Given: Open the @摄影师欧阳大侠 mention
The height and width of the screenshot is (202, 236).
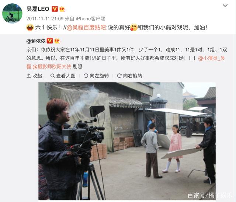Looking at the screenshot, I should tap(52, 67).
